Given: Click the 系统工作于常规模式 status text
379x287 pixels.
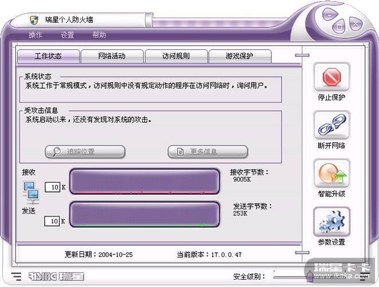Looking at the screenshot, I should (x=147, y=85).
